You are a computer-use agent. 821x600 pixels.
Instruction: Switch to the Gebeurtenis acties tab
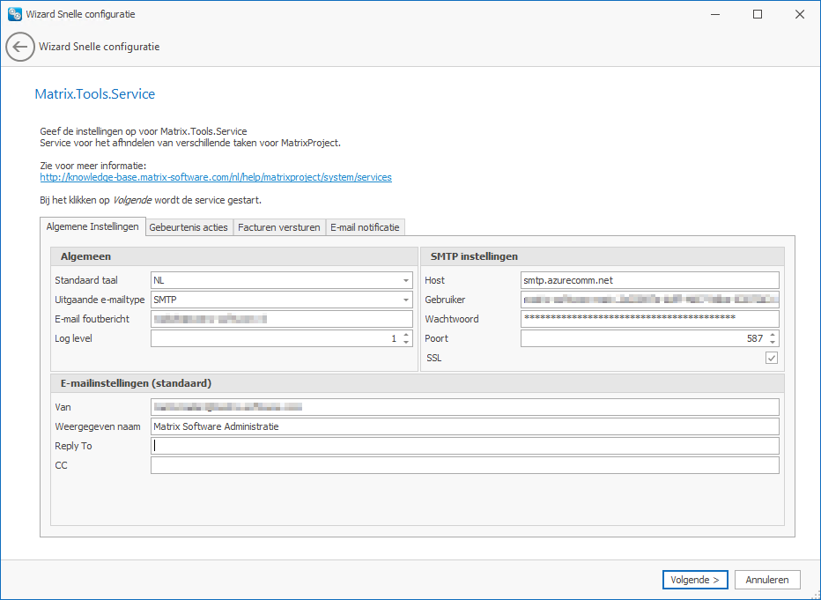(x=189, y=226)
